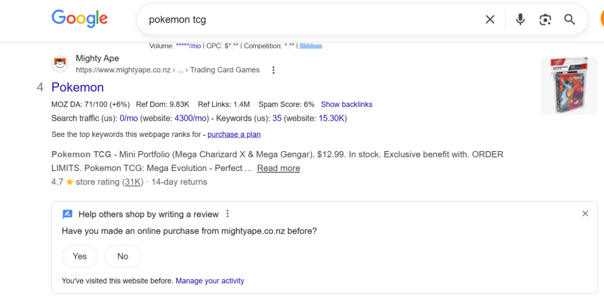
Task: Click the purchase a plan link
Action: (234, 135)
